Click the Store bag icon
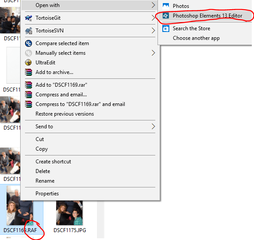 [166, 28]
